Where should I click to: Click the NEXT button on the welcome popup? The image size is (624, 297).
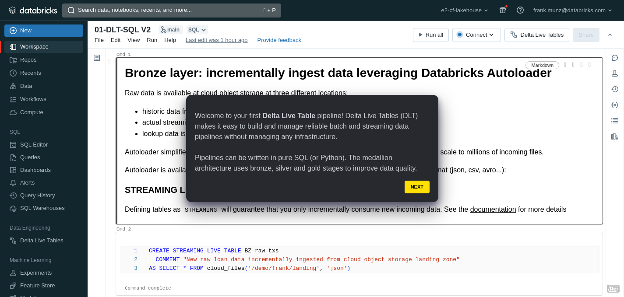[416, 187]
